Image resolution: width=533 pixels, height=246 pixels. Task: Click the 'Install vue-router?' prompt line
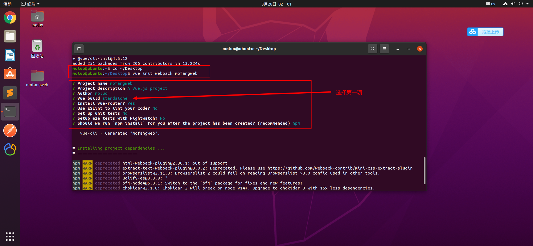(104, 103)
